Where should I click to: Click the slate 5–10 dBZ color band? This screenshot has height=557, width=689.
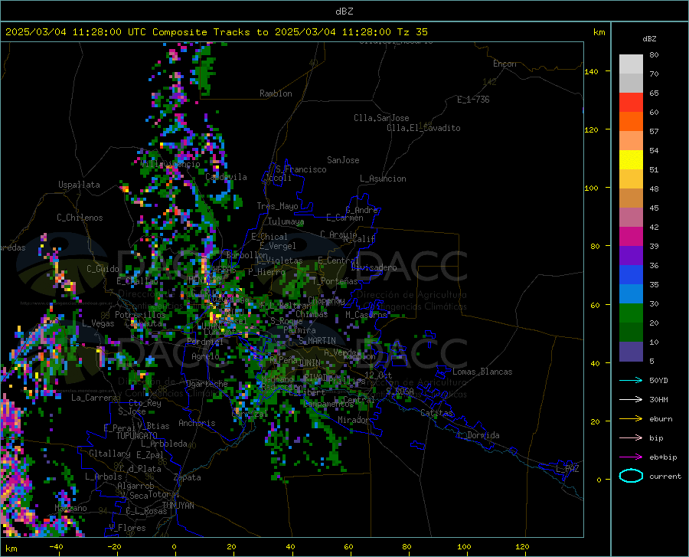coord(631,352)
